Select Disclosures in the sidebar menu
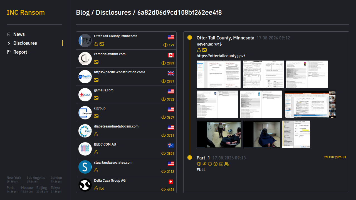The width and height of the screenshot is (356, 200). coord(25,43)
